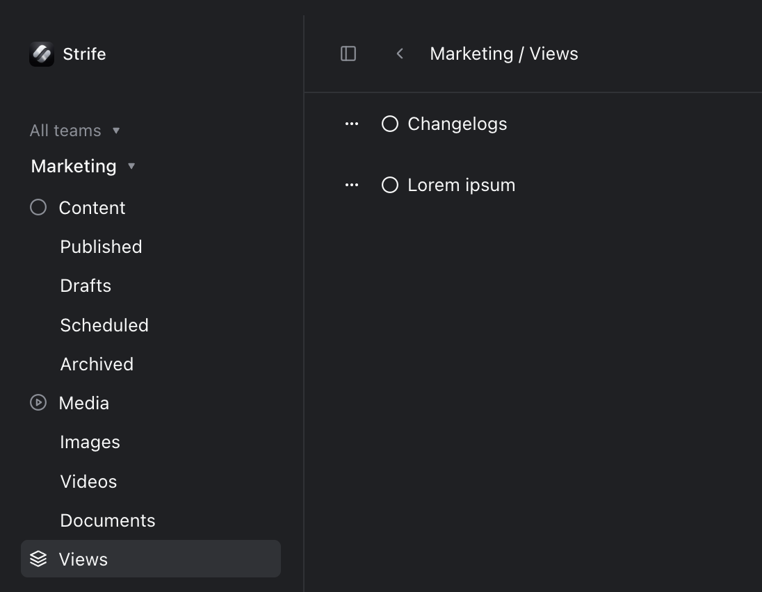Click the circle icon beside Lorem ipsum

pos(390,185)
